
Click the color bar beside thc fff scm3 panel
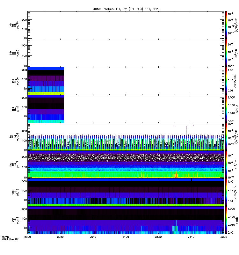(x=226, y=164)
